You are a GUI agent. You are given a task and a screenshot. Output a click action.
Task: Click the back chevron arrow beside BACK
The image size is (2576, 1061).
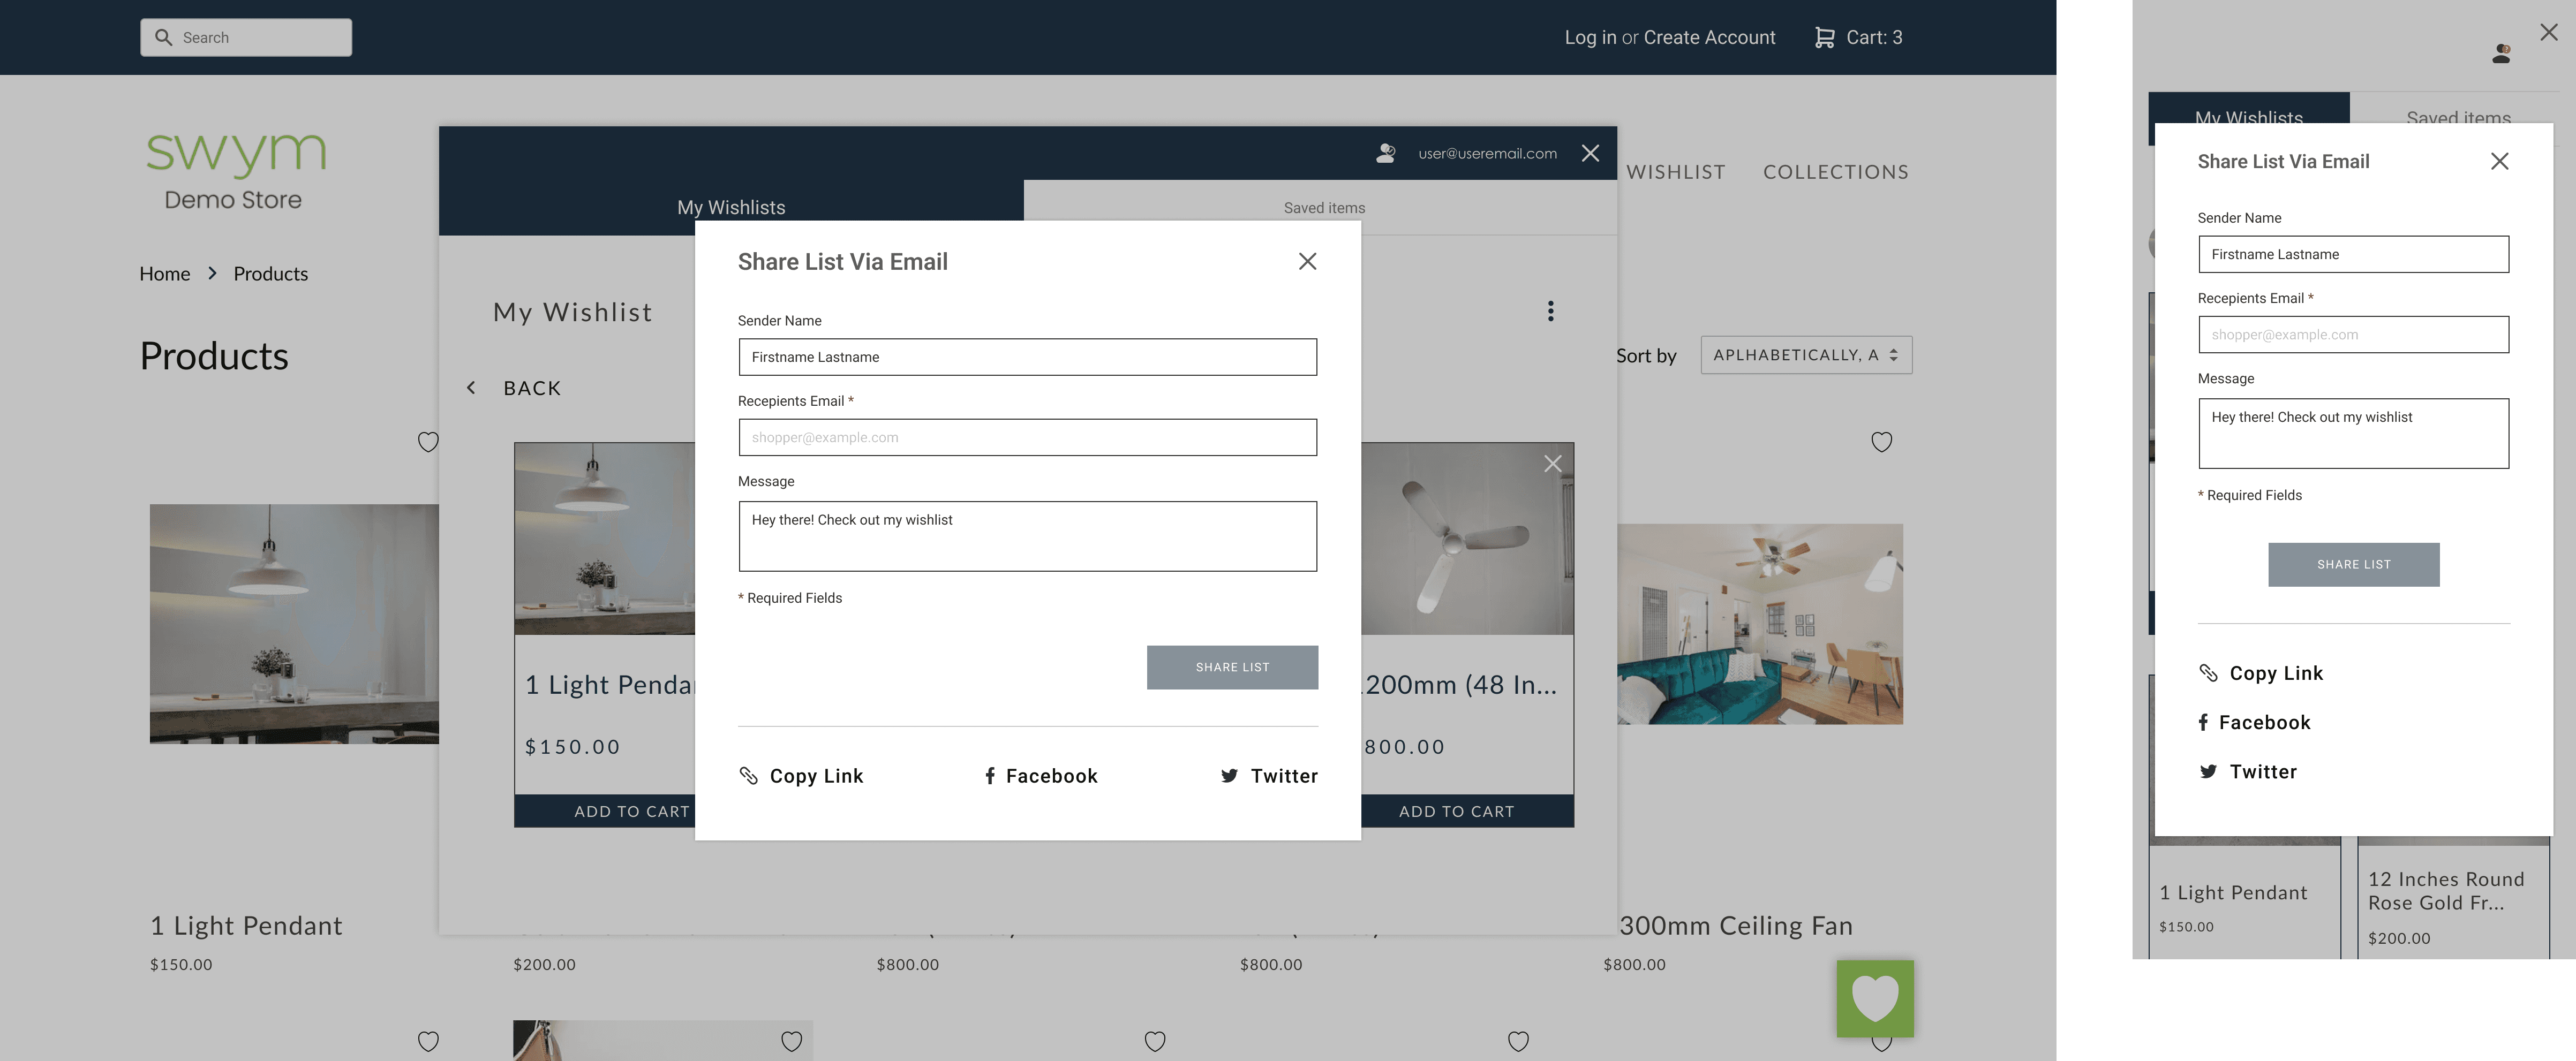[471, 388]
